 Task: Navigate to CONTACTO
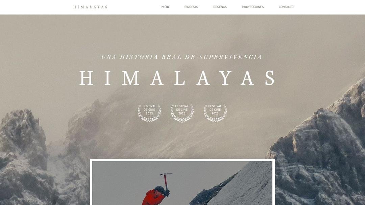(x=286, y=7)
